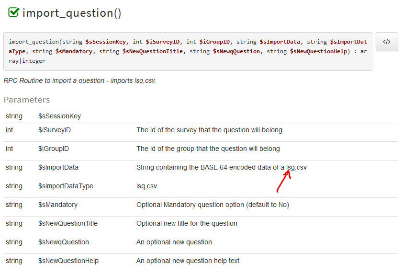Select the $sNewqQuestion parameter name

(64, 242)
